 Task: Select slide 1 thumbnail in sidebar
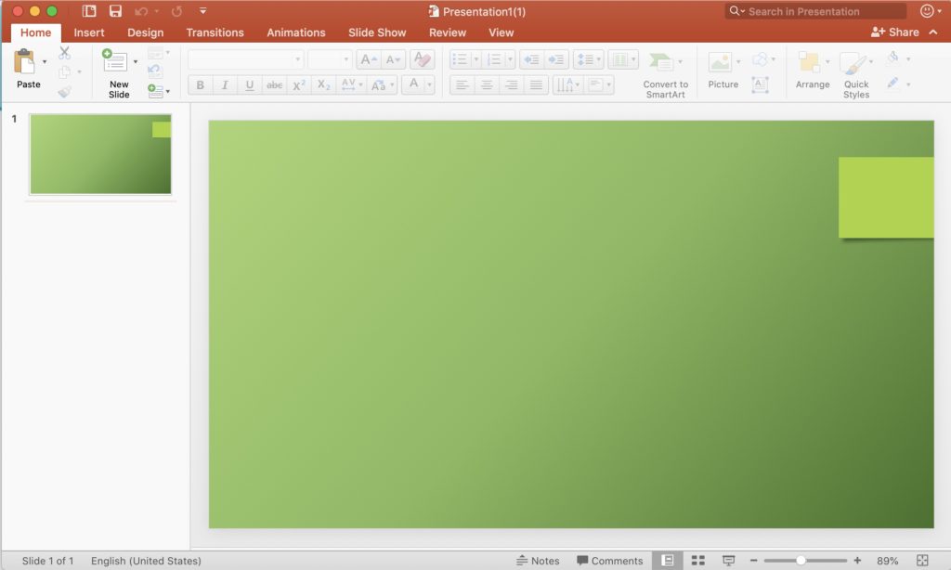[x=100, y=154]
